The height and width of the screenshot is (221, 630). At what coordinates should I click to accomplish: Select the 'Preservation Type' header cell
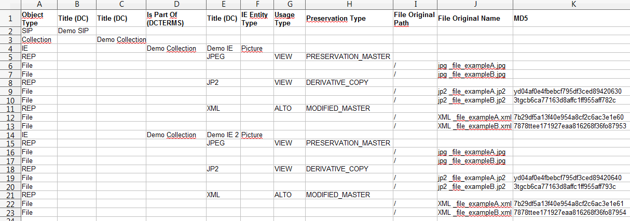pyautogui.click(x=336, y=19)
